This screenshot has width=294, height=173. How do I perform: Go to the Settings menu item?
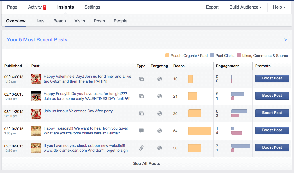click(x=92, y=7)
